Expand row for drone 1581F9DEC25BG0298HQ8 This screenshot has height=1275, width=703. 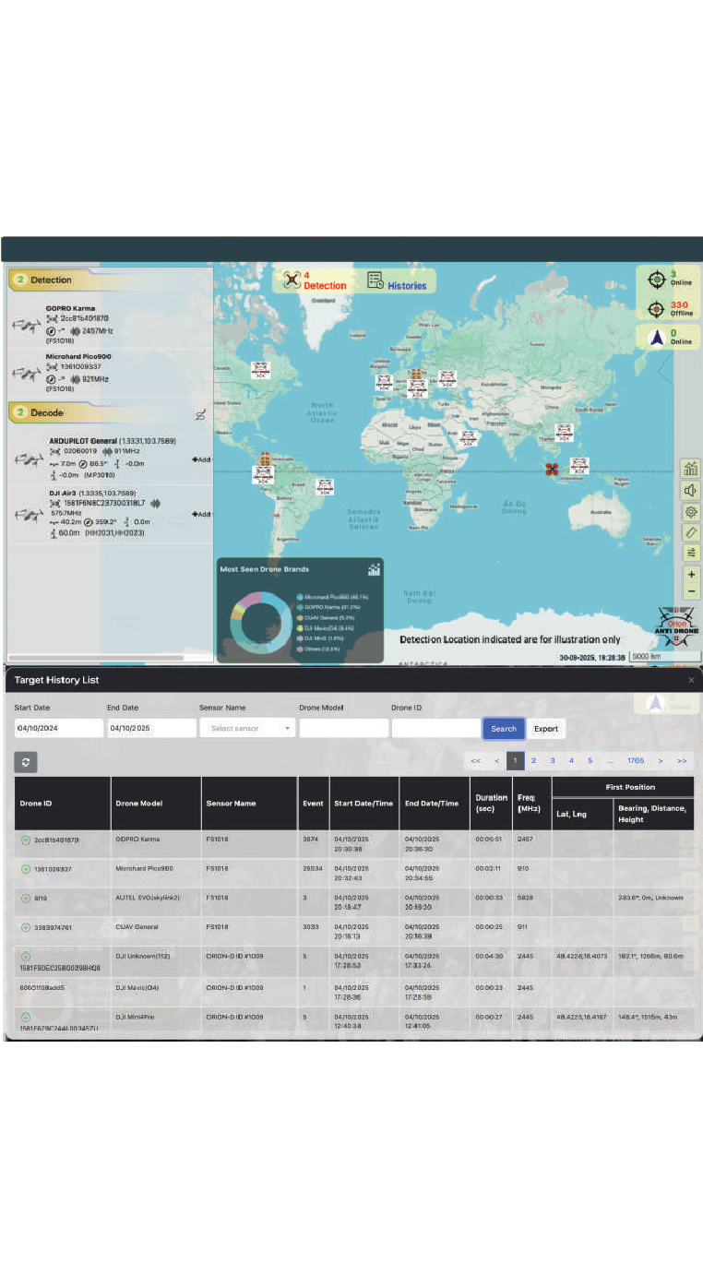click(26, 958)
